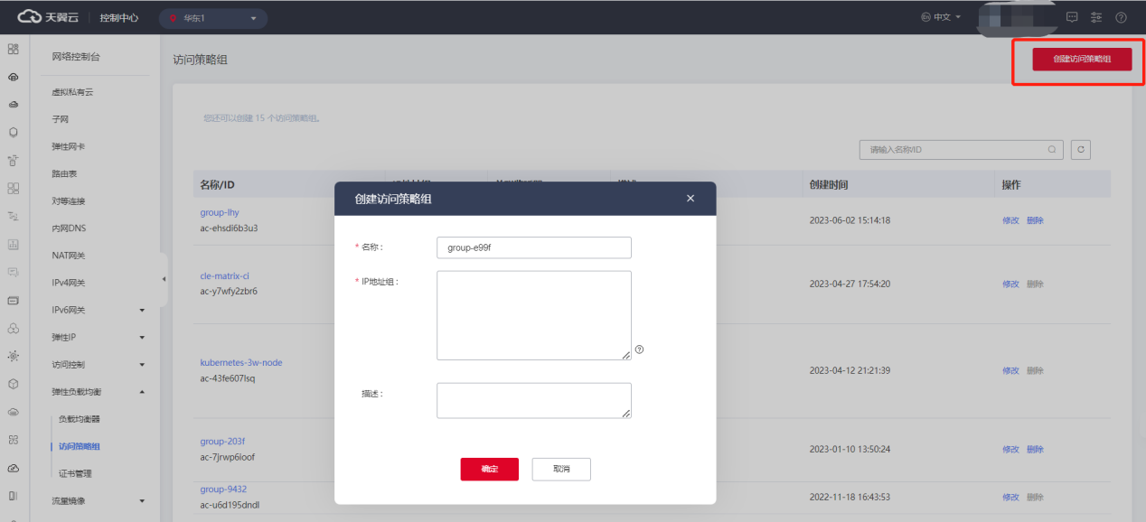
Task: Close the 创建访问策略组 dialog with X
Action: (690, 199)
